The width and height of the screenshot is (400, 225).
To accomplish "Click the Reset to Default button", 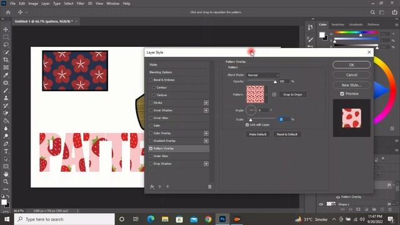I will coord(287,134).
